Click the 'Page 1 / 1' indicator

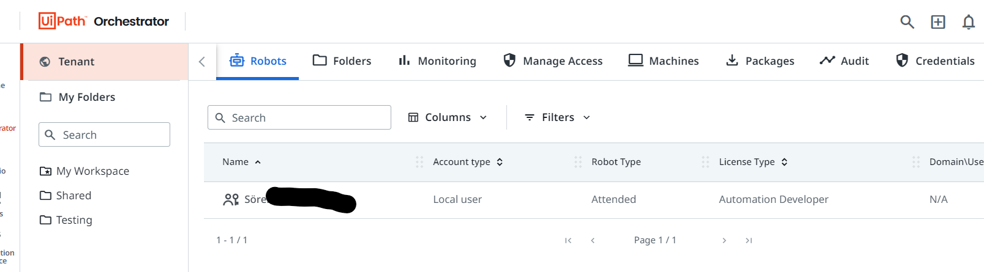tap(655, 240)
